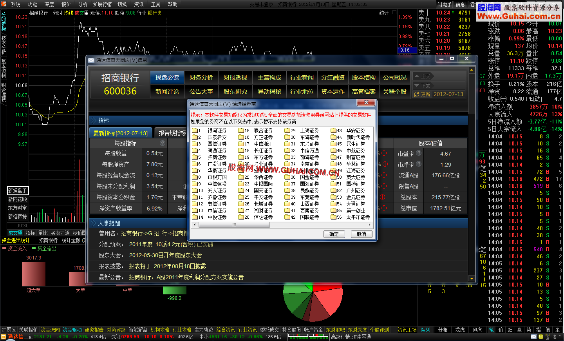The width and height of the screenshot is (564, 341).
Task: Open 智能解盘 in bottom toolbar
Action: [138, 330]
